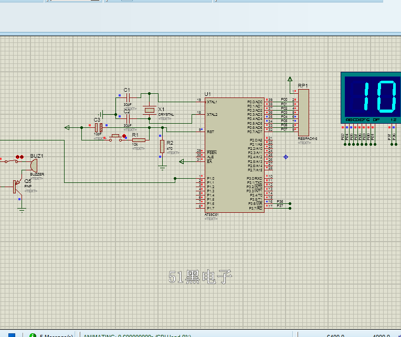Viewport: 401px width, 337px height.
Task: Toggle the switch beside BUZ1 buzzer
Action: [x=11, y=161]
